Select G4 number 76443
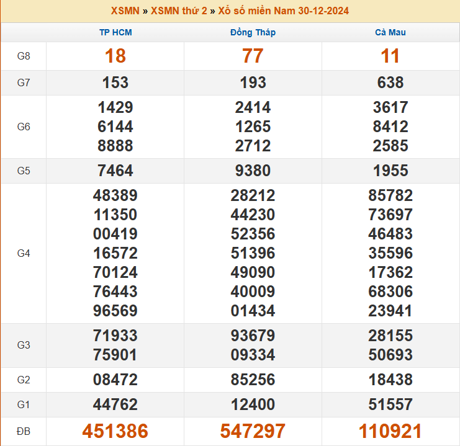 point(115,292)
